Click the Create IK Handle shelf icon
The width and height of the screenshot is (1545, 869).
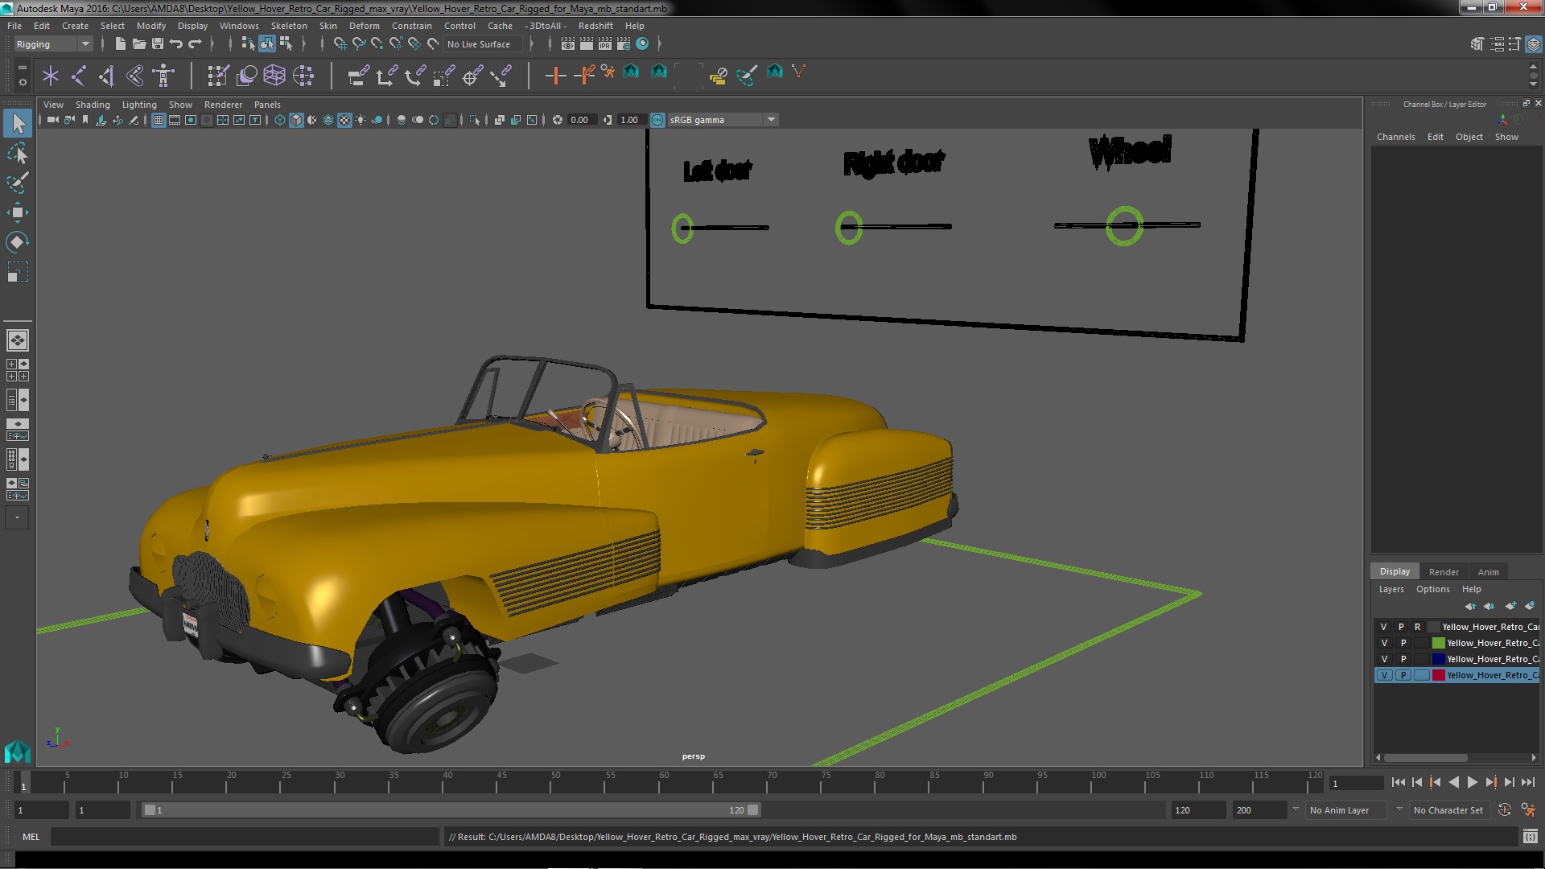pos(106,76)
